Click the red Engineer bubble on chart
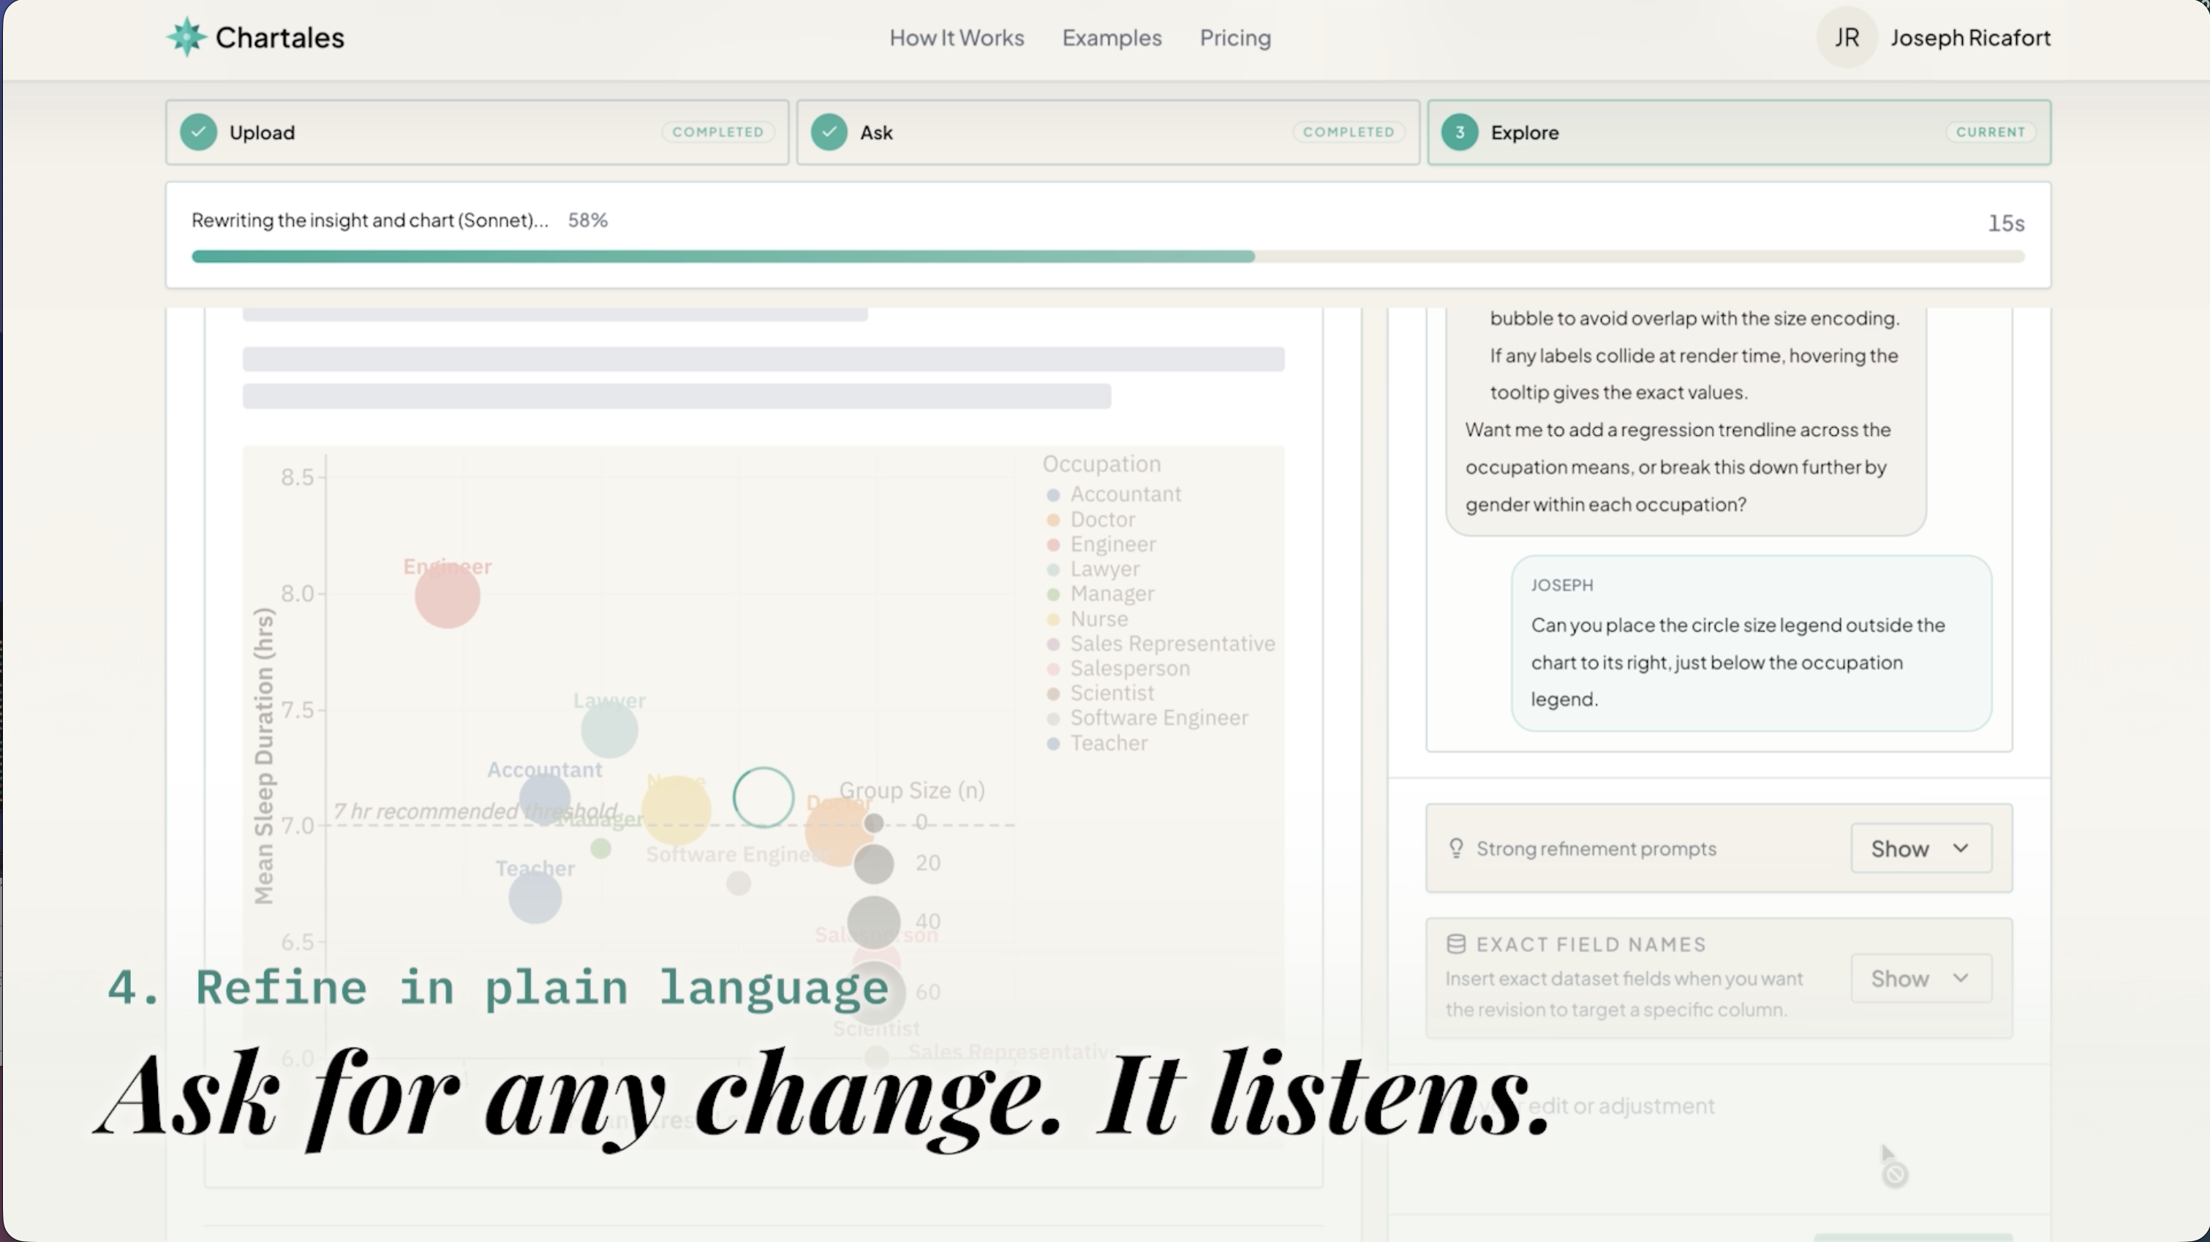 (x=447, y=595)
